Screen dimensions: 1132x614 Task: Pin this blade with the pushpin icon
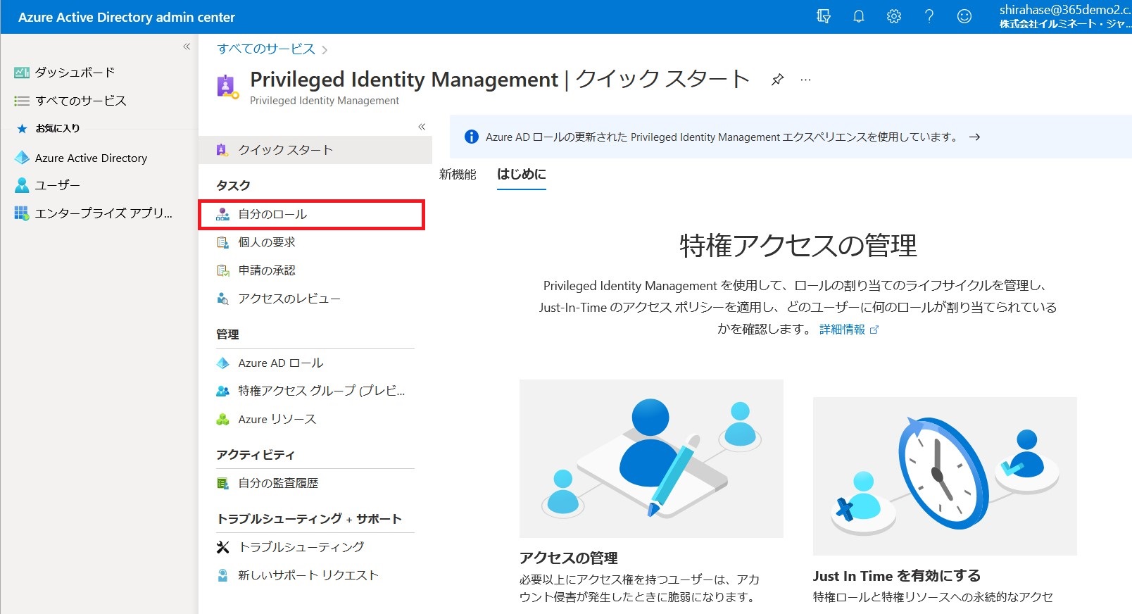pyautogui.click(x=777, y=80)
